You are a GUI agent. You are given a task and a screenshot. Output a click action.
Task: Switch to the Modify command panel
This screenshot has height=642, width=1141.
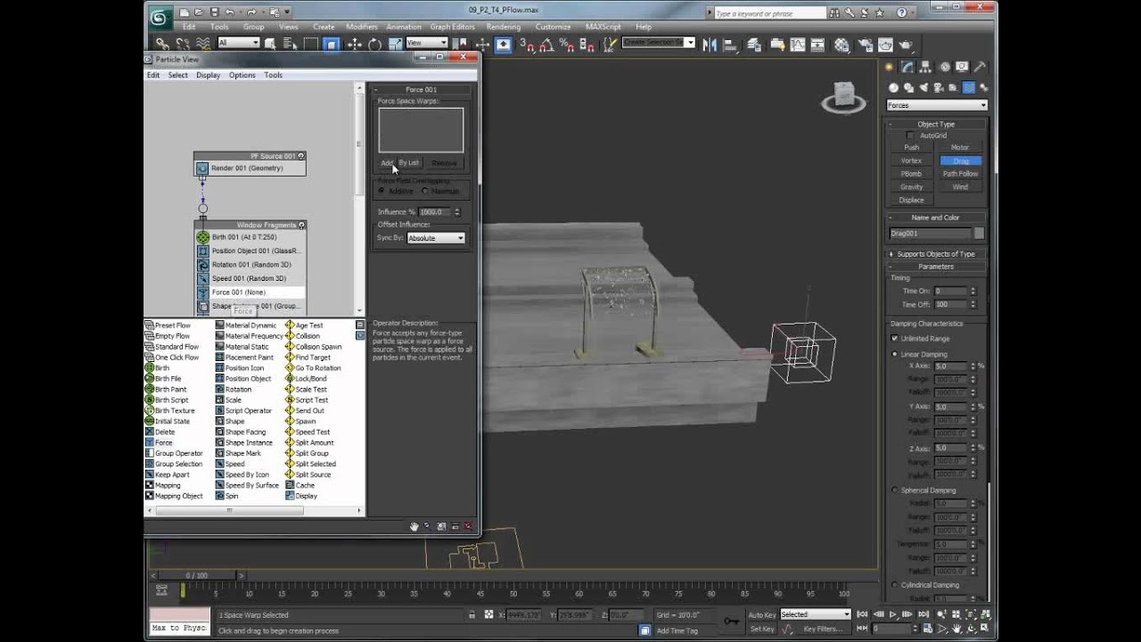(x=907, y=67)
